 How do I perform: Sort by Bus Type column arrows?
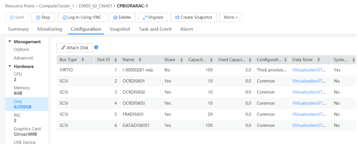tap(83, 60)
